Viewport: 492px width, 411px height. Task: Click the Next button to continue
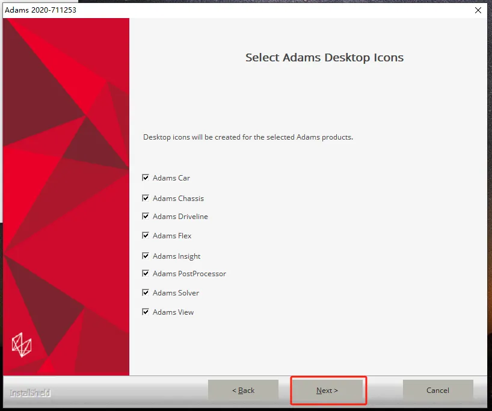click(x=327, y=391)
